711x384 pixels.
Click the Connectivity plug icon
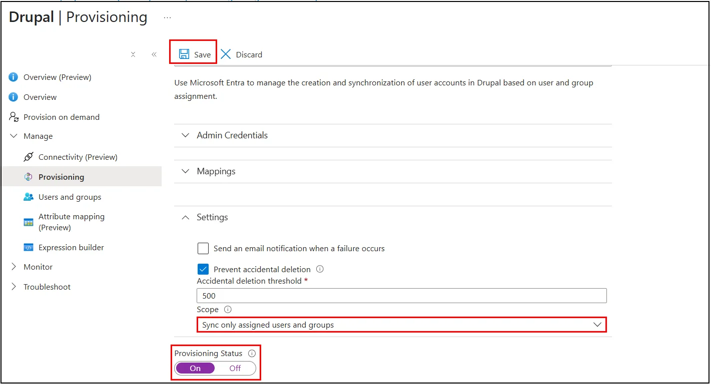tap(29, 157)
